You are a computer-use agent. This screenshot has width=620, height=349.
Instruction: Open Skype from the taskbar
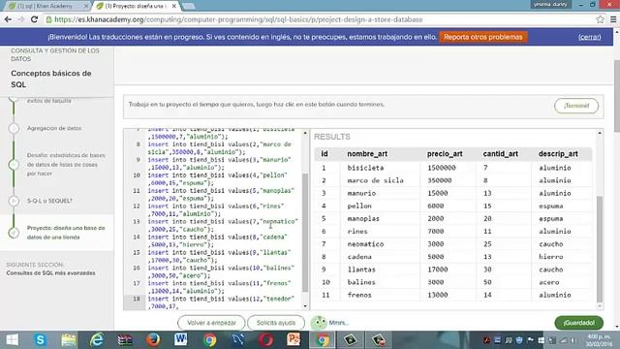coord(40,340)
